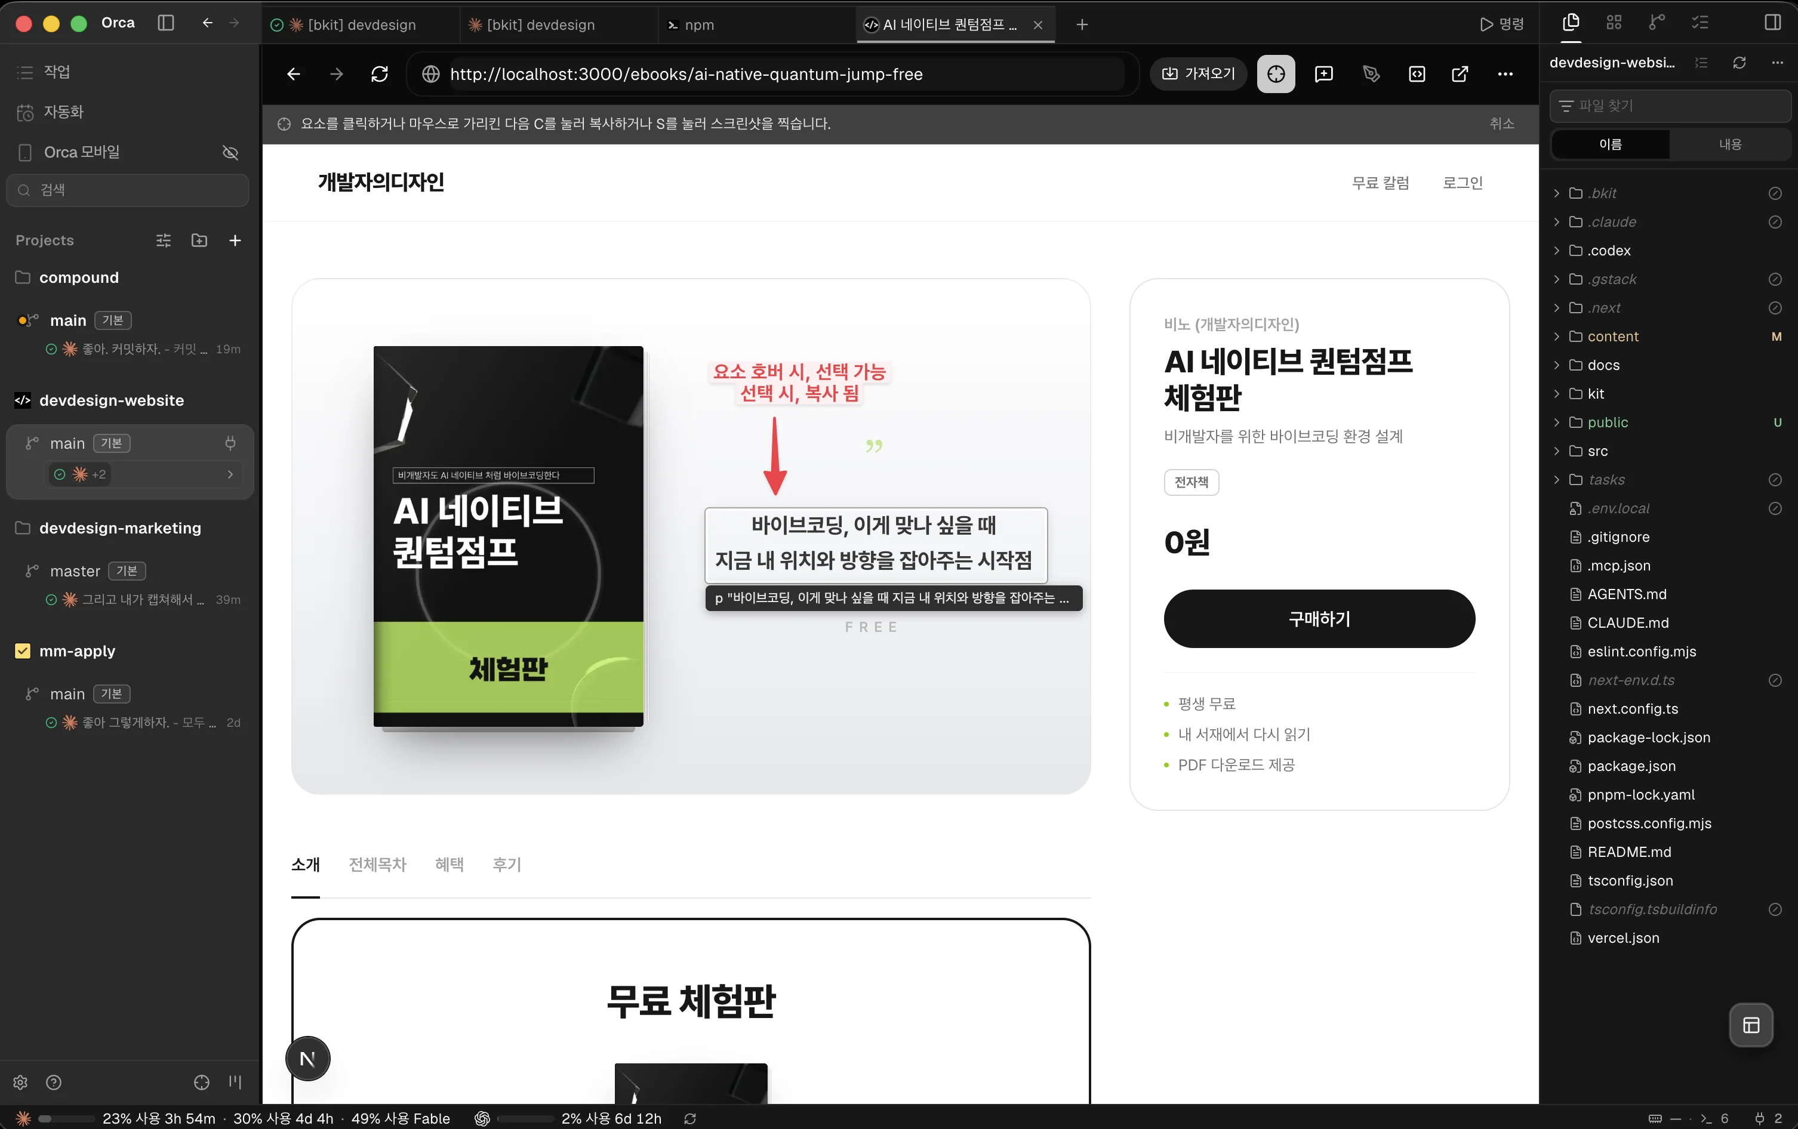
Task: Open help question mark icon
Action: pyautogui.click(x=54, y=1082)
